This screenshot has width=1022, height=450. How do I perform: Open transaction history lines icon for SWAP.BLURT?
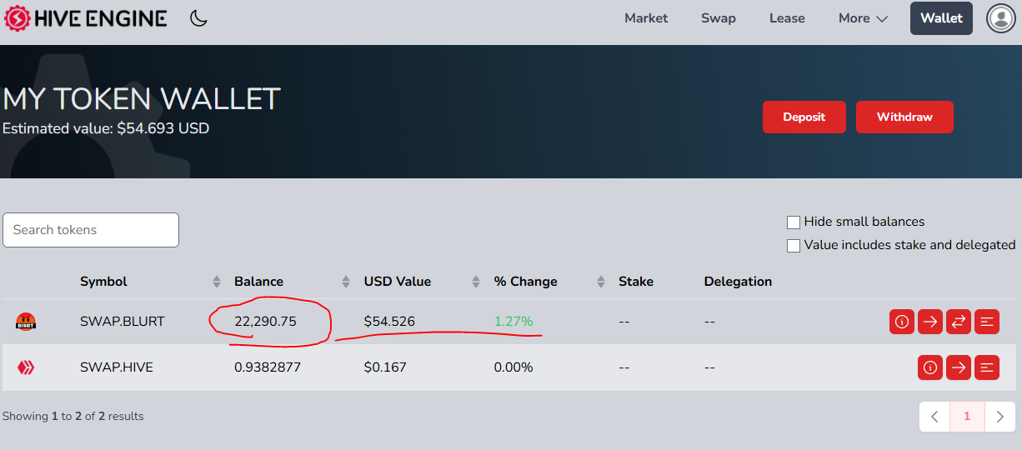987,322
